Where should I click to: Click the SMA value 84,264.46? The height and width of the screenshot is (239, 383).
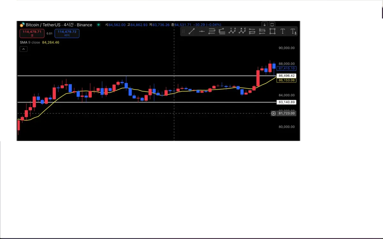point(51,42)
